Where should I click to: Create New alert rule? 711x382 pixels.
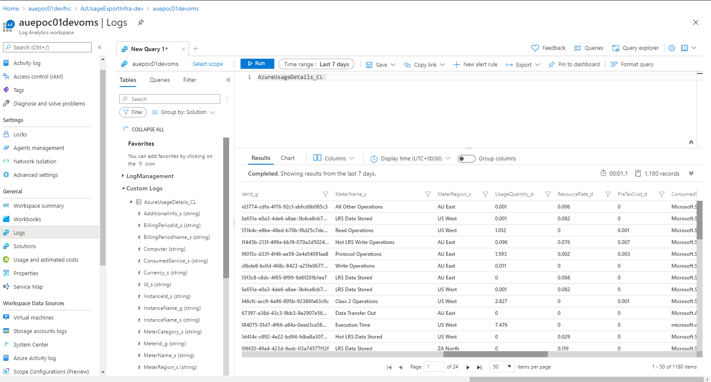tap(475, 64)
